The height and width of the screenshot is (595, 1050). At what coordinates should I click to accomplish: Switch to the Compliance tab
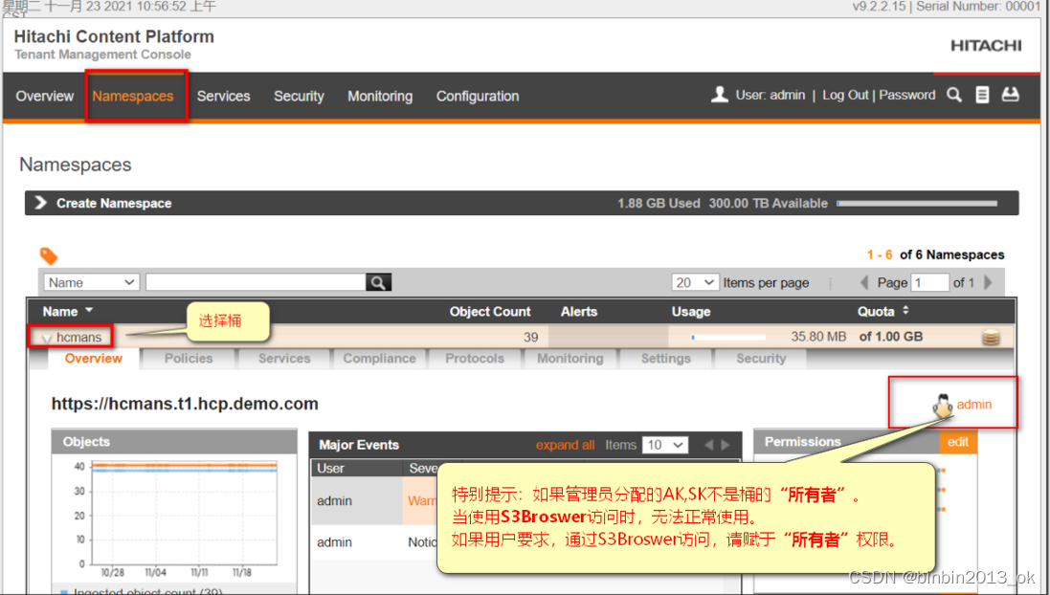tap(380, 359)
